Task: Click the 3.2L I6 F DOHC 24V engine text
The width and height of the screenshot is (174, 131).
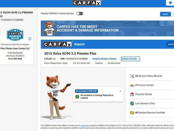Action: (81, 63)
